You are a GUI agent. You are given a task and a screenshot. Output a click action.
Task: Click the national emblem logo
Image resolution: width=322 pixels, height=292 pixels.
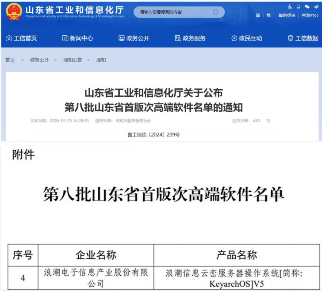pyautogui.click(x=14, y=11)
